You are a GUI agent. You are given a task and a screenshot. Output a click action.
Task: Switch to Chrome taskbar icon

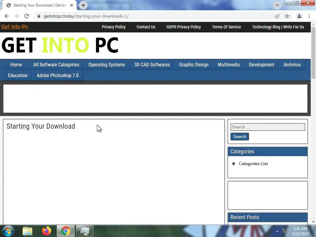(x=65, y=231)
